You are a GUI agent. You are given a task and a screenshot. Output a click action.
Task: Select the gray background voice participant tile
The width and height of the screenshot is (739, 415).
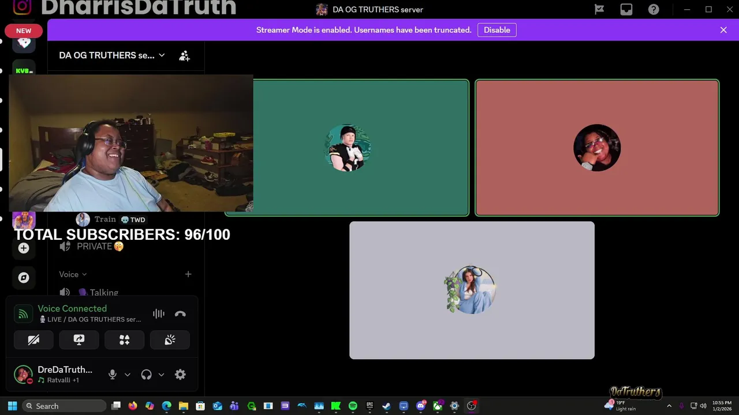tap(472, 290)
